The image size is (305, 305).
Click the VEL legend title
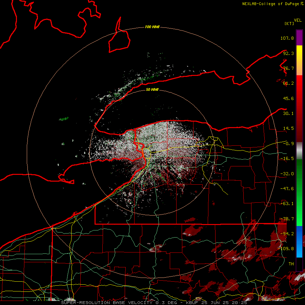(x=298, y=20)
